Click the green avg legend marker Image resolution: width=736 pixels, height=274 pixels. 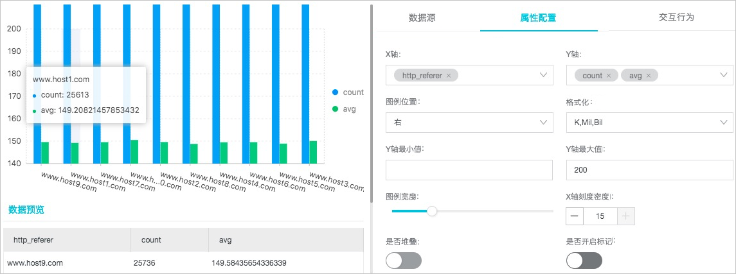[335, 109]
